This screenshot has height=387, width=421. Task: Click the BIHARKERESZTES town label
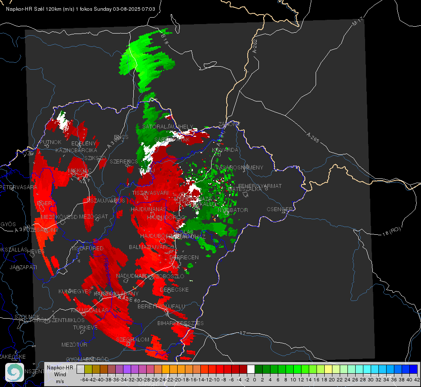click(x=181, y=323)
